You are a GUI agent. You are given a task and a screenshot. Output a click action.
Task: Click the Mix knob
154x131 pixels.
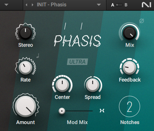(129, 33)
